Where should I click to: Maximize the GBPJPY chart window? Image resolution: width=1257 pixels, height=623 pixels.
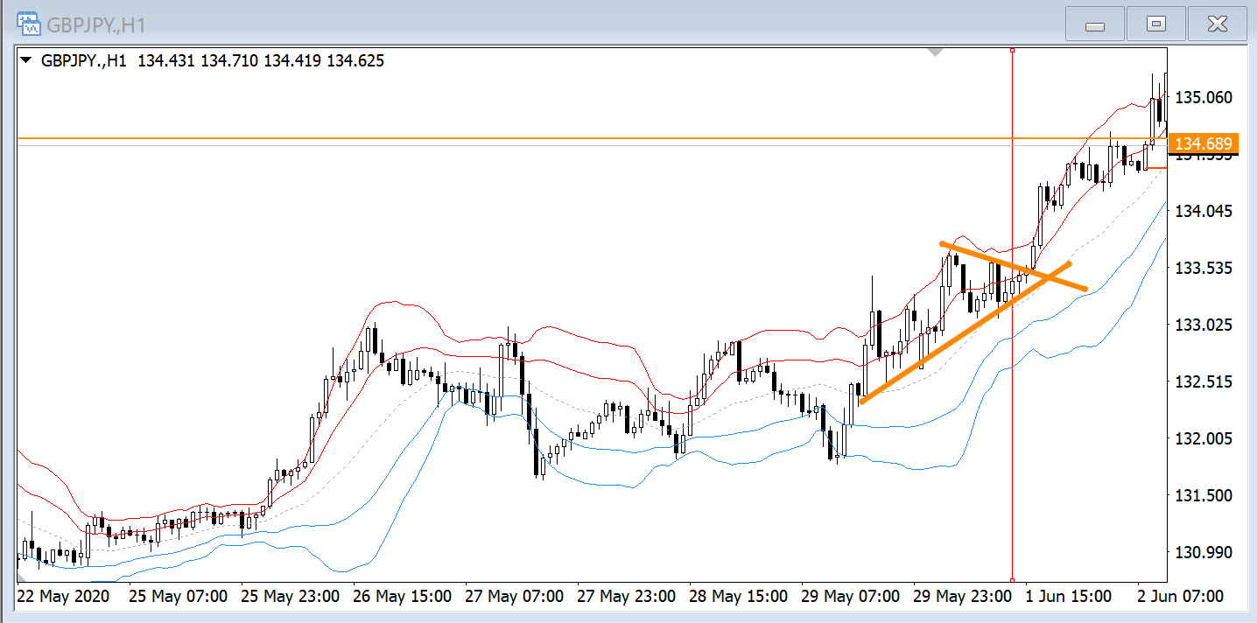1155,24
